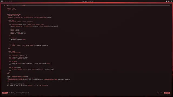Click the class Album line

click(x=11, y=51)
